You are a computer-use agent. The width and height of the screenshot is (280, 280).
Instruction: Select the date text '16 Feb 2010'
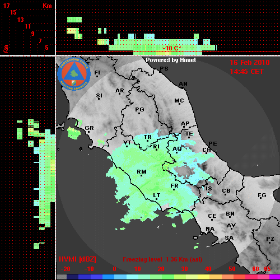click(x=250, y=63)
